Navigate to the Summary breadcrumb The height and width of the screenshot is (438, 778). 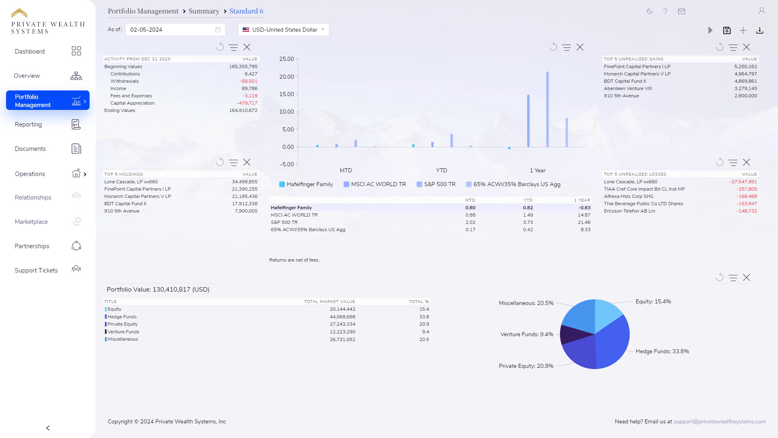pyautogui.click(x=204, y=11)
